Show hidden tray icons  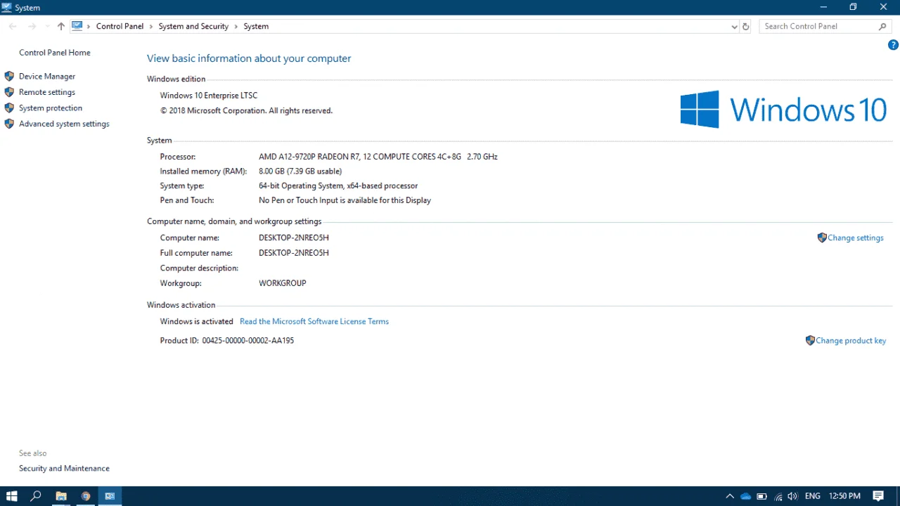point(730,496)
